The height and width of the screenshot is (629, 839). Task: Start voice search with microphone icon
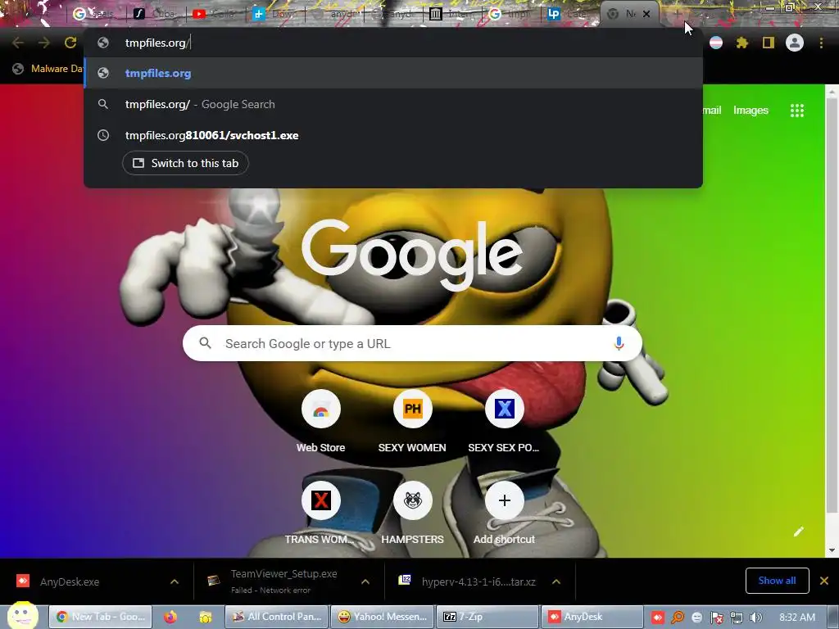tap(619, 343)
